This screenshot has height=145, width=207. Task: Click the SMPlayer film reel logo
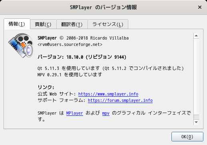point(21,46)
